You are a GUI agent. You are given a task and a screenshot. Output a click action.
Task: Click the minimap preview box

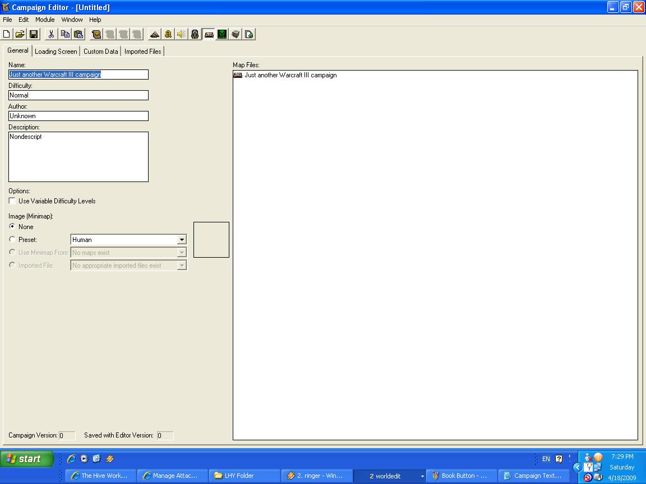tap(211, 240)
